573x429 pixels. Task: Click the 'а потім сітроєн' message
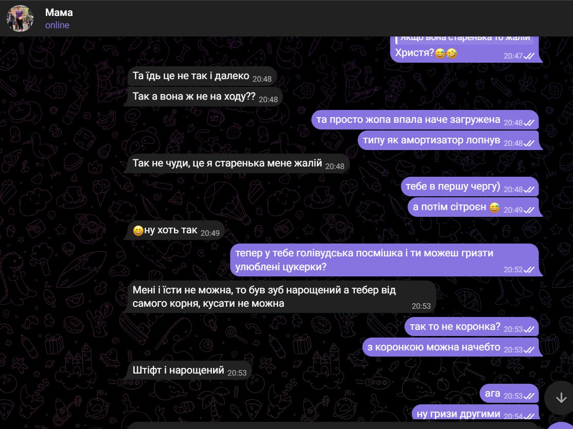coord(473,207)
